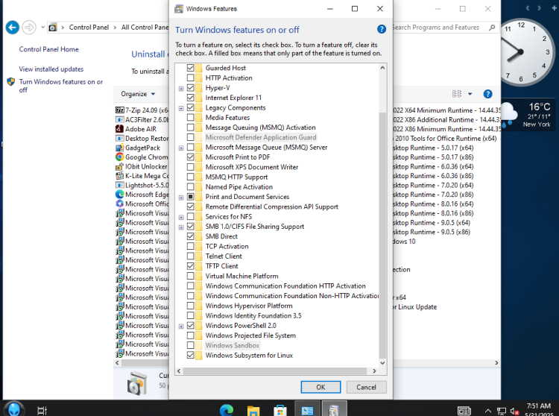Select the IObit Unlocker icon in list
The height and width of the screenshot is (416, 559).
coord(120,166)
